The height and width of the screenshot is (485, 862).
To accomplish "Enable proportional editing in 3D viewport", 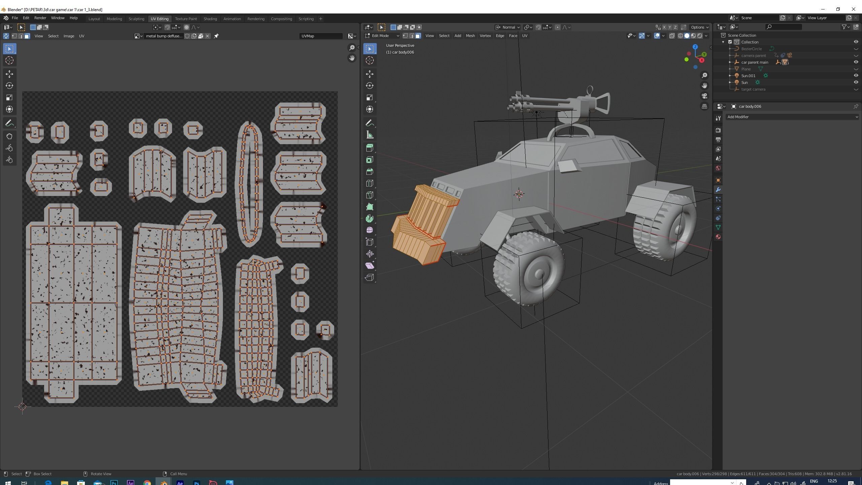I will click(x=558, y=27).
